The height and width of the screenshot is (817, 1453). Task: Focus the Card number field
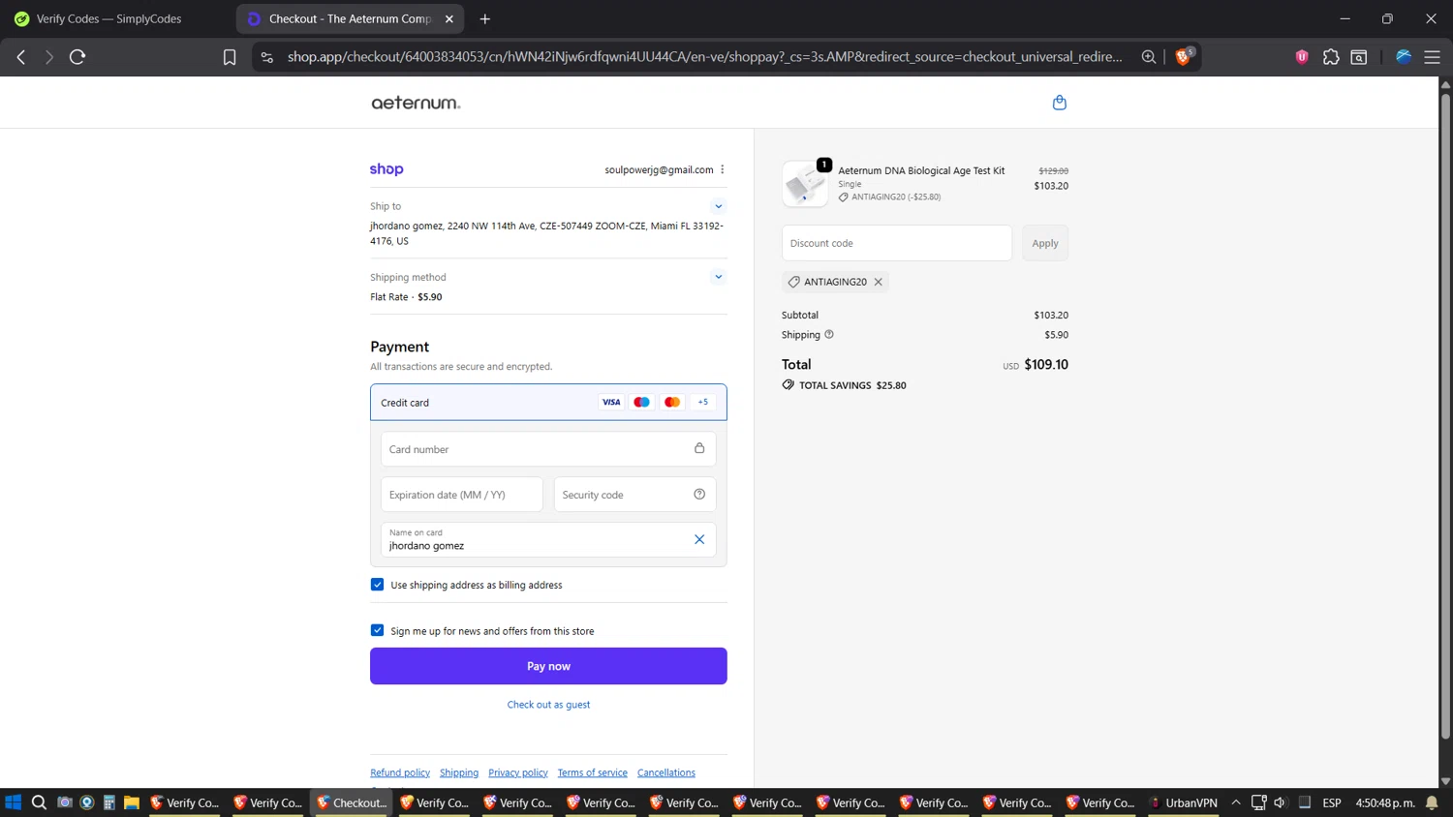pos(548,449)
